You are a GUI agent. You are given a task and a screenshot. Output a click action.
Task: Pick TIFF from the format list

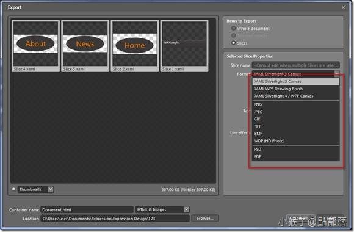click(x=296, y=126)
